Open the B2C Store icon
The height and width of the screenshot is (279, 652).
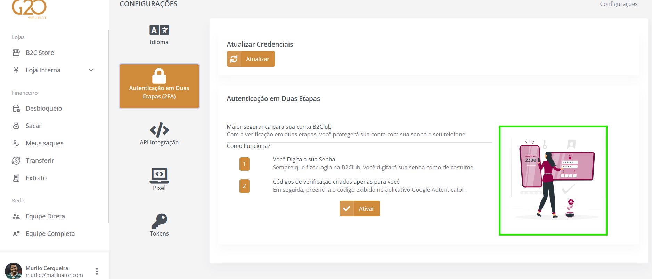(x=16, y=53)
